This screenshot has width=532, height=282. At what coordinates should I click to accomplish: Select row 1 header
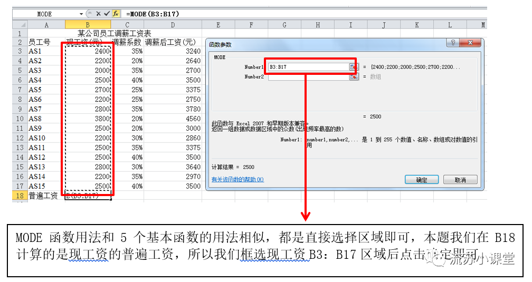click(20, 33)
